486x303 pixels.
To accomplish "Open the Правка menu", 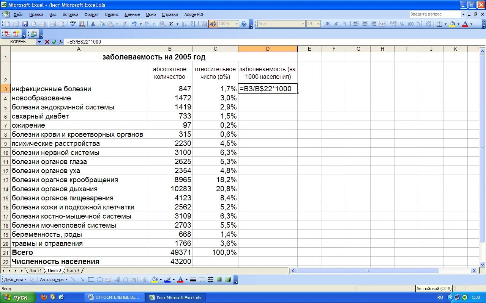I will tap(36, 14).
